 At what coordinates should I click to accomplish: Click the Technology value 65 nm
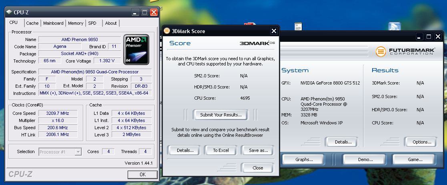[x=50, y=61]
